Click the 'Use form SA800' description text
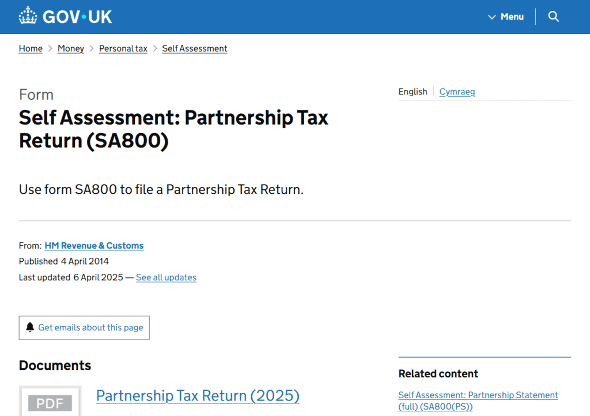The width and height of the screenshot is (590, 416). 161,189
